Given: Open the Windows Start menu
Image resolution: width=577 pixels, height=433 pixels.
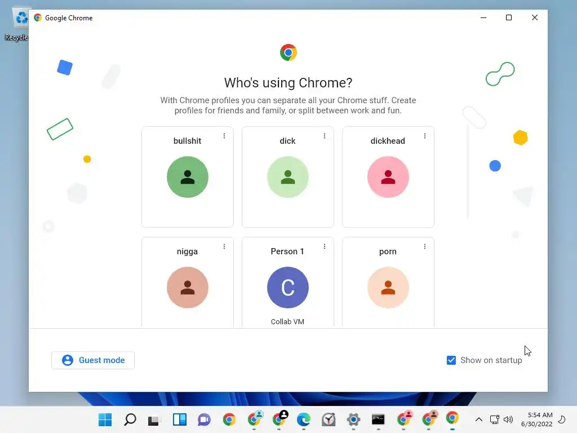Looking at the screenshot, I should tap(105, 419).
